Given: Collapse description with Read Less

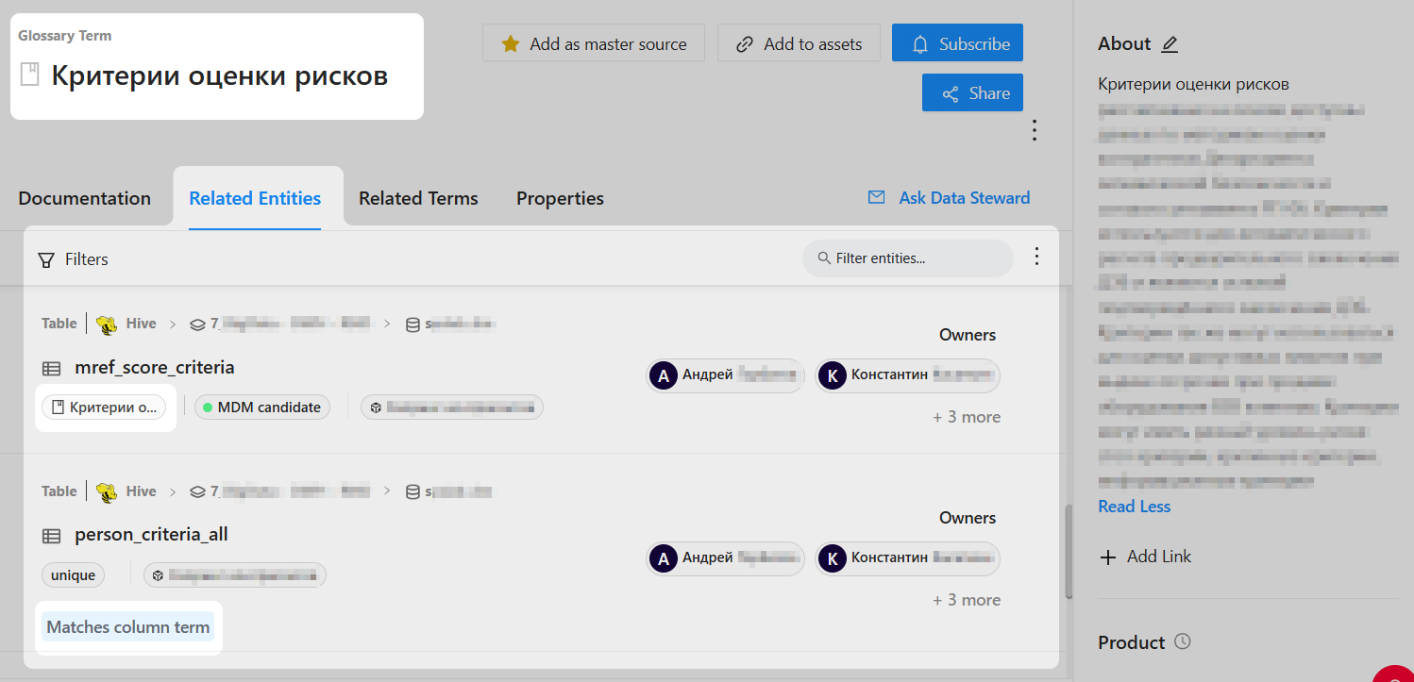Looking at the screenshot, I should click(1134, 507).
